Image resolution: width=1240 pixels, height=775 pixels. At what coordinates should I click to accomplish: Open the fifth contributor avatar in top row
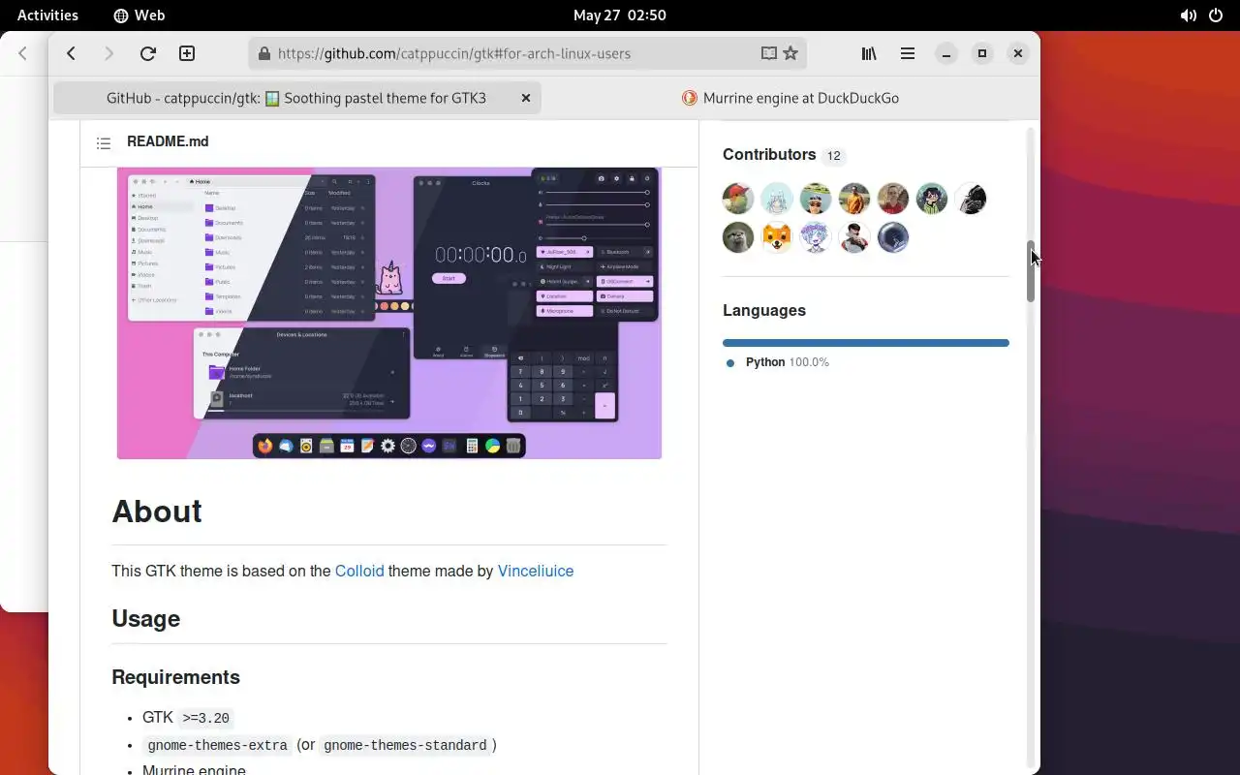point(893,199)
